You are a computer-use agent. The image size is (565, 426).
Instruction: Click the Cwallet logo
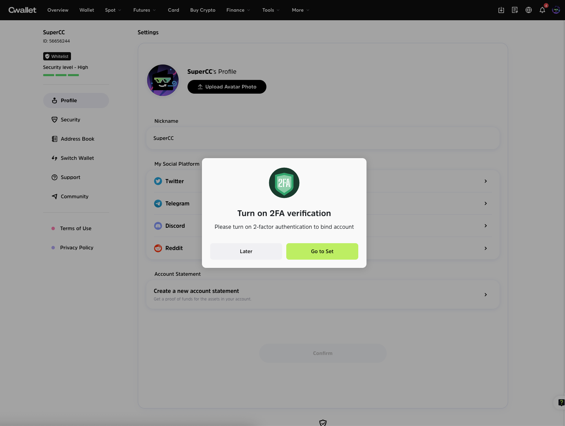[x=22, y=10]
